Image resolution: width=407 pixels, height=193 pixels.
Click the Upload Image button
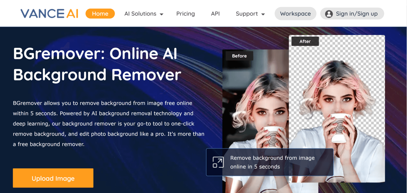tap(53, 178)
